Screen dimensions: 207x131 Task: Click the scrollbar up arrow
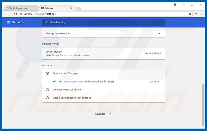tap(203, 29)
